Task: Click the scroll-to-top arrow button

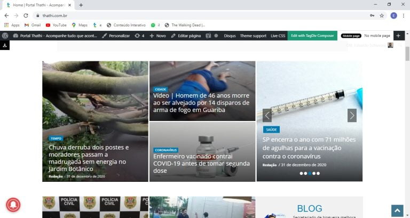Action: tap(397, 211)
